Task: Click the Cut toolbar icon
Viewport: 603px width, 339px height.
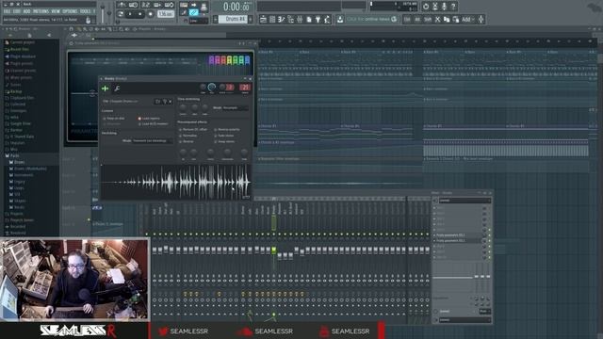Action: 437,19
